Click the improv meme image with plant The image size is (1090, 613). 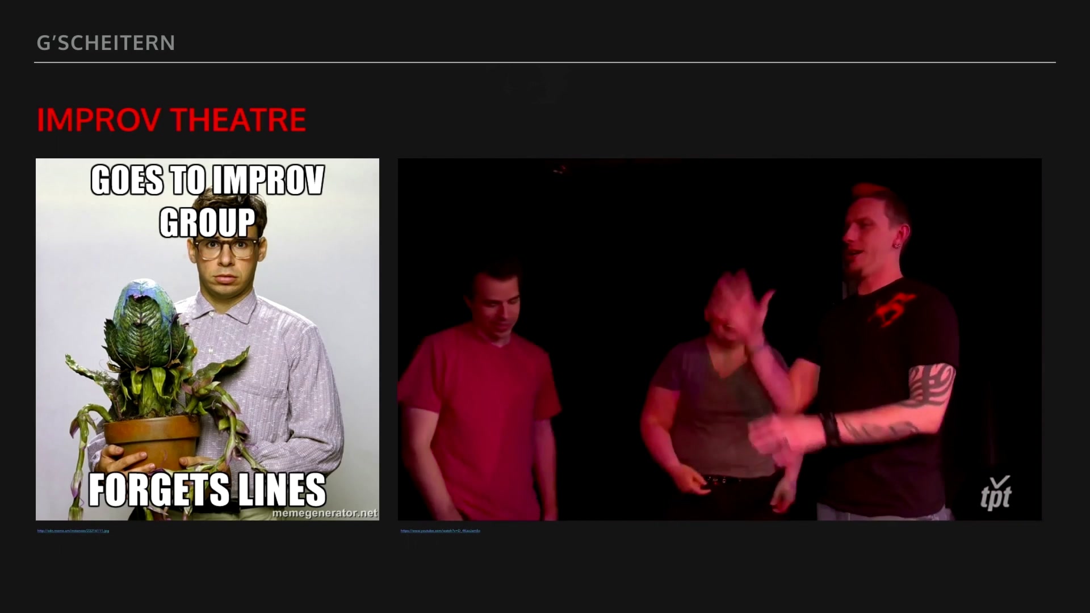(x=207, y=339)
